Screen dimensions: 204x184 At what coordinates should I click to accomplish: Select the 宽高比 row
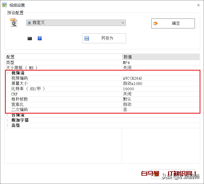102,105
